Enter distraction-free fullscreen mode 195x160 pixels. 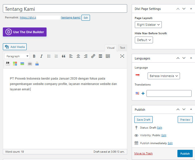122,56
